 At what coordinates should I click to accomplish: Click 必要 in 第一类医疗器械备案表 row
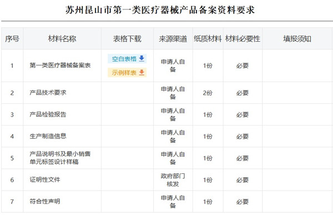tap(243, 66)
